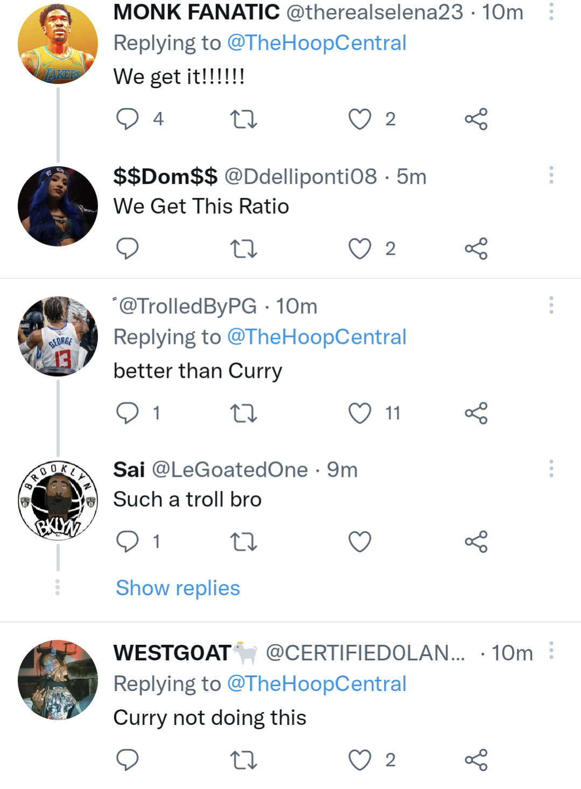Image resolution: width=581 pixels, height=789 pixels.
Task: Reply to WESTGOAT's "Curry not doing this"
Action: click(x=128, y=760)
